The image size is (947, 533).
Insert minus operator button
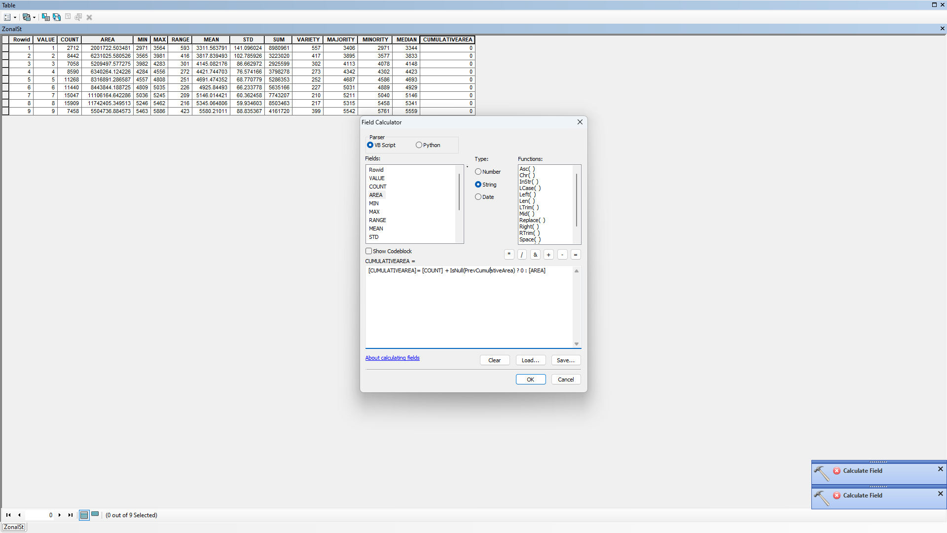(562, 255)
